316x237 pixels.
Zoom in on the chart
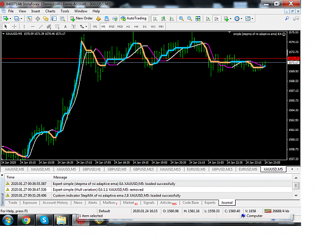pos(181,19)
